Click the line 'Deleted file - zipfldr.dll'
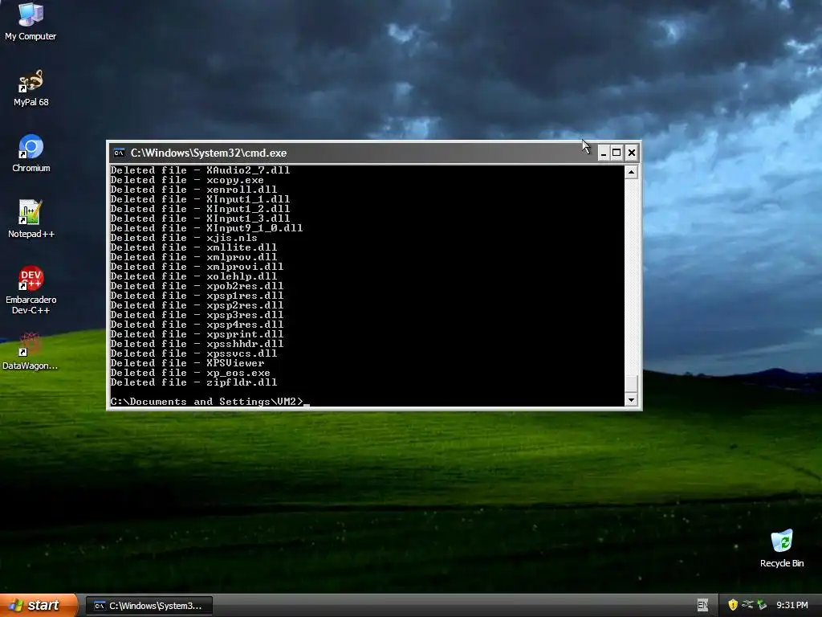The image size is (822, 617). [x=193, y=382]
